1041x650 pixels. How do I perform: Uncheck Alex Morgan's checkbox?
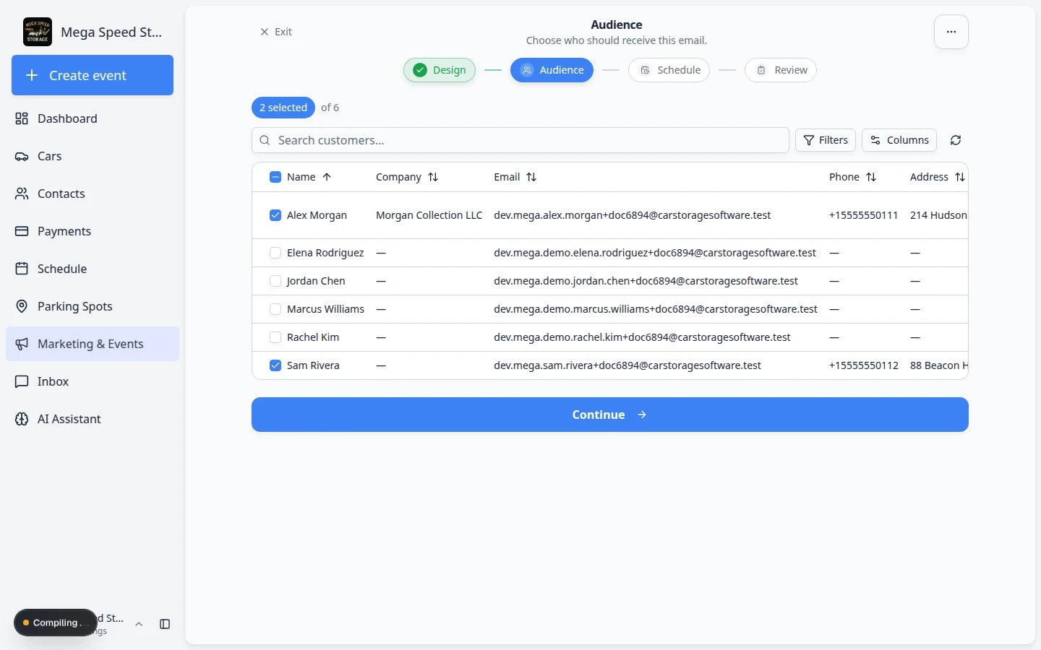[x=275, y=215]
